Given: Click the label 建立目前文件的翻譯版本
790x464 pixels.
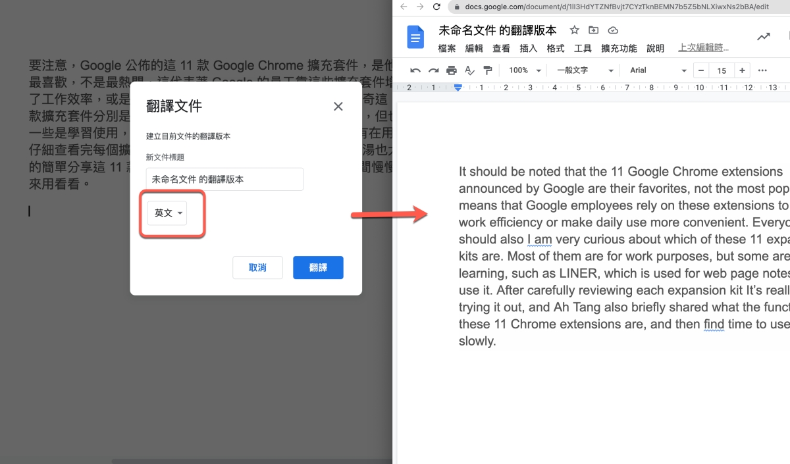Looking at the screenshot, I should click(x=188, y=136).
